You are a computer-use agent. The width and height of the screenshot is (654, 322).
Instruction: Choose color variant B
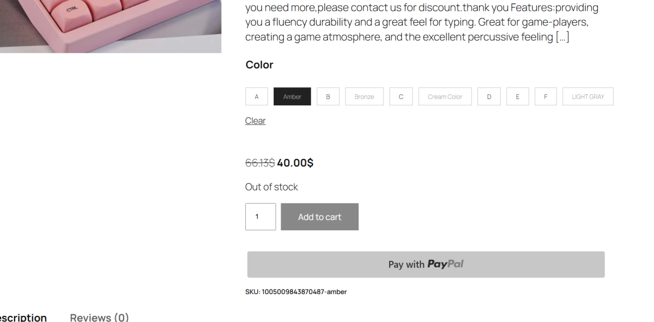click(x=328, y=97)
